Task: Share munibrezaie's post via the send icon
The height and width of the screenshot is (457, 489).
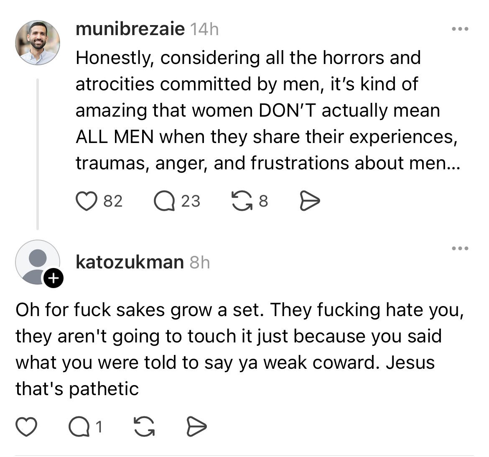Action: click(310, 201)
